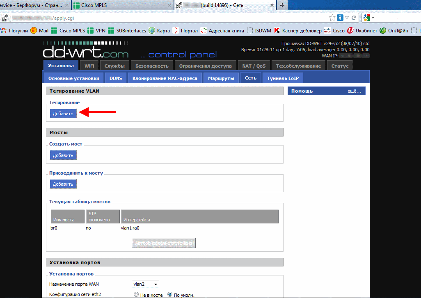Click the URL address bar field

tap(164, 18)
